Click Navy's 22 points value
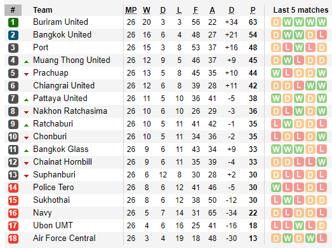The height and width of the screenshot is (248, 332). click(x=253, y=213)
